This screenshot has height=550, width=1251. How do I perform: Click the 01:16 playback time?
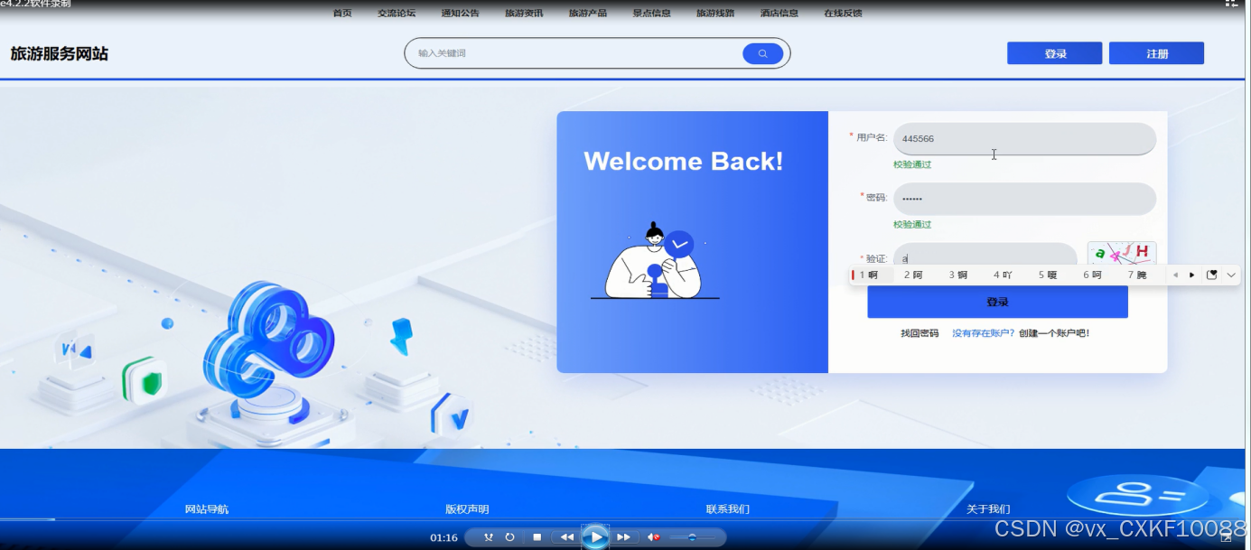443,538
